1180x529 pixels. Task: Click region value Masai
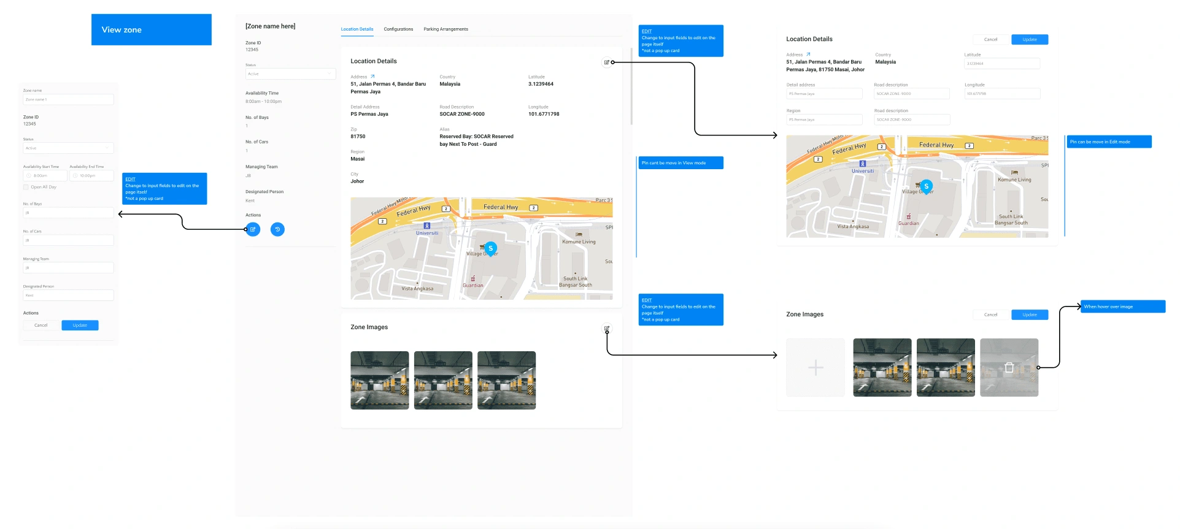(x=357, y=159)
